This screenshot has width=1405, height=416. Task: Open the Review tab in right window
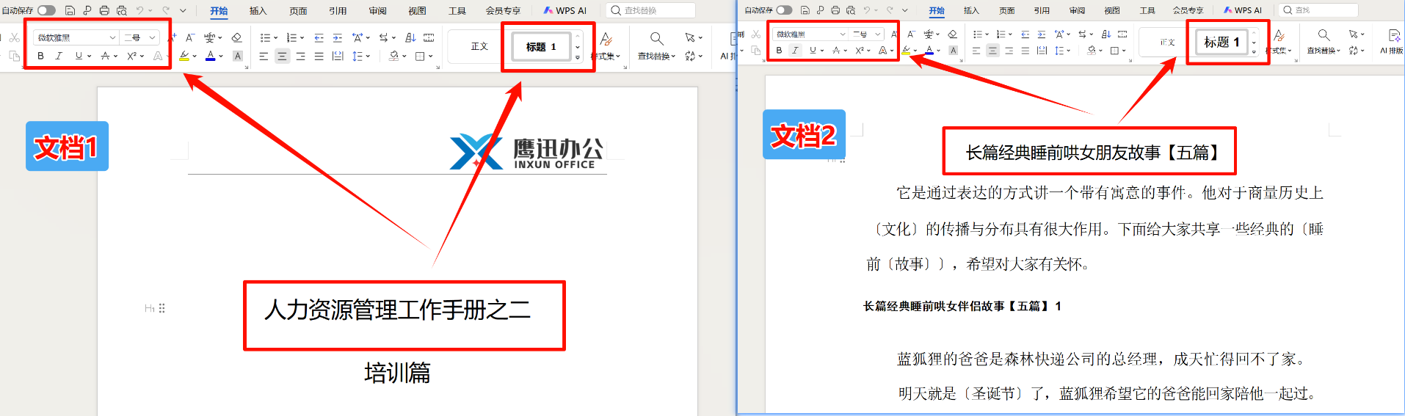pos(1077,10)
